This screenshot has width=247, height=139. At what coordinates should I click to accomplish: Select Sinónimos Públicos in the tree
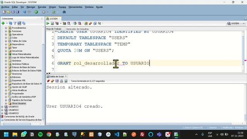20,64
